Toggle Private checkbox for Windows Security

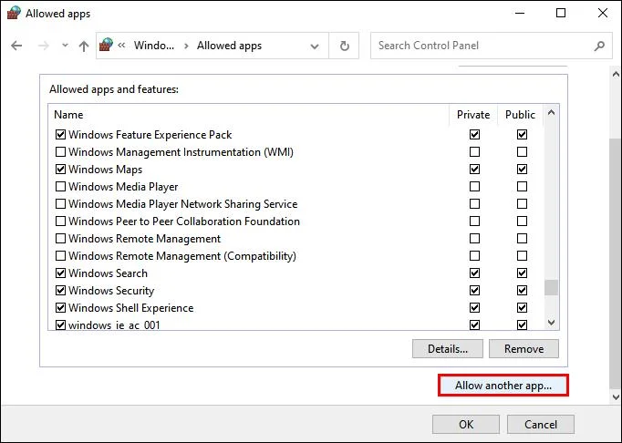474,290
